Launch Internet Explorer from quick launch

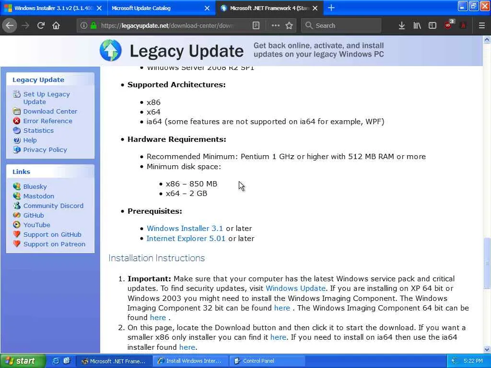pyautogui.click(x=56, y=361)
